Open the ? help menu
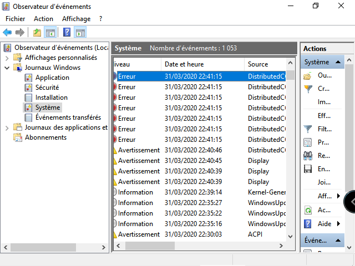The width and height of the screenshot is (355, 266). [101, 19]
